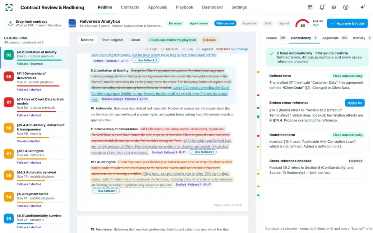Select the §14.2 Automatic renewal clause
Viewport: 373px width, 233px height.
(35, 178)
